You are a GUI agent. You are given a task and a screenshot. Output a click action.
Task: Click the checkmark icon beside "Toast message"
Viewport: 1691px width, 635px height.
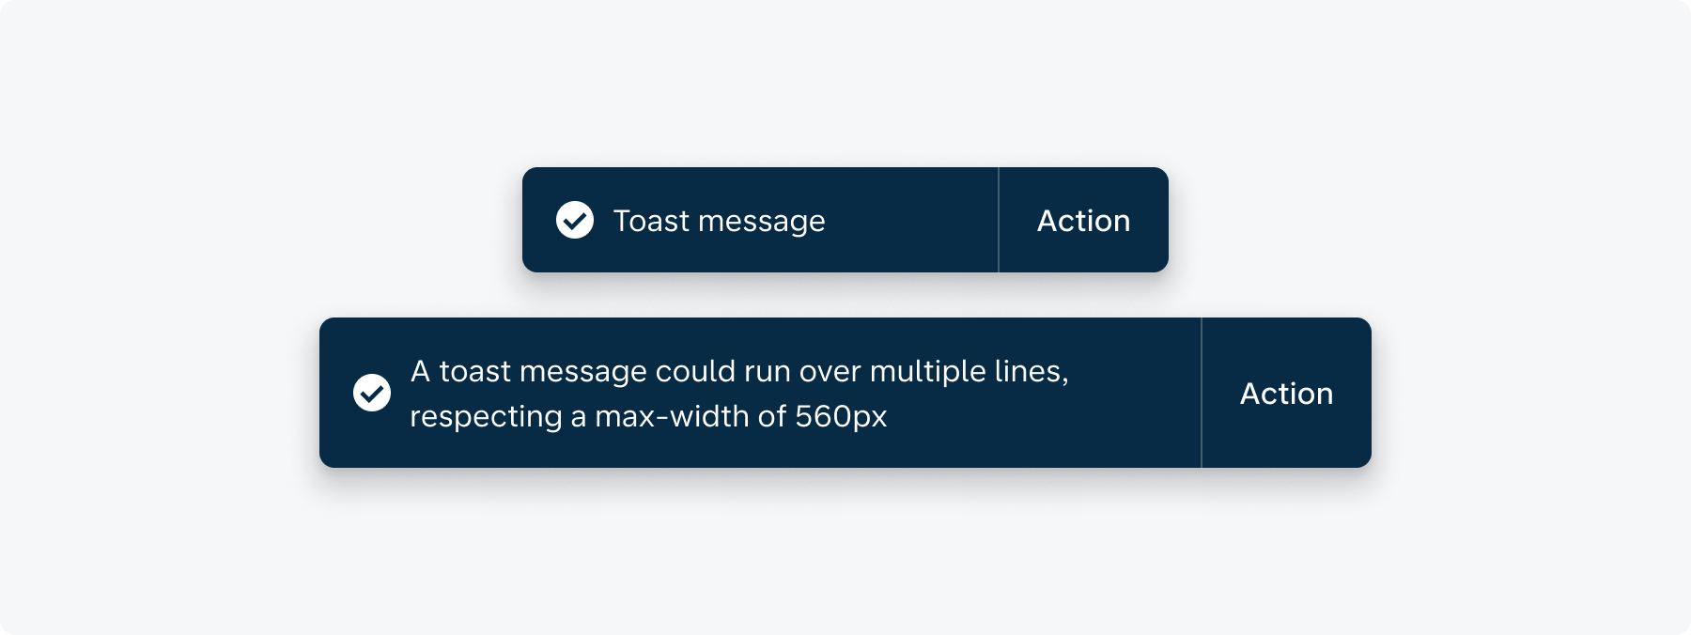click(x=575, y=221)
